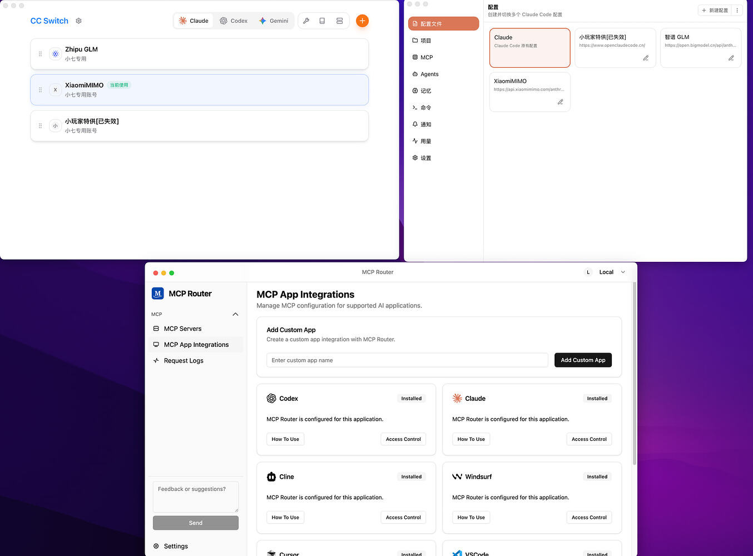The image size is (753, 556).
Task: Add a provider with the orange plus button
Action: 362,21
